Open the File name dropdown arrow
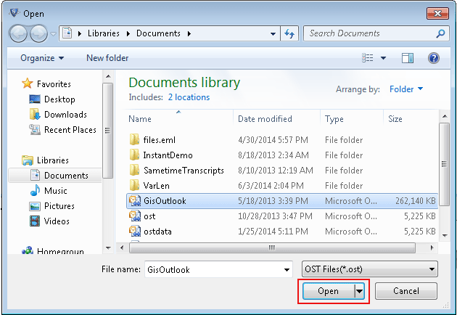The height and width of the screenshot is (315, 457). (287, 269)
